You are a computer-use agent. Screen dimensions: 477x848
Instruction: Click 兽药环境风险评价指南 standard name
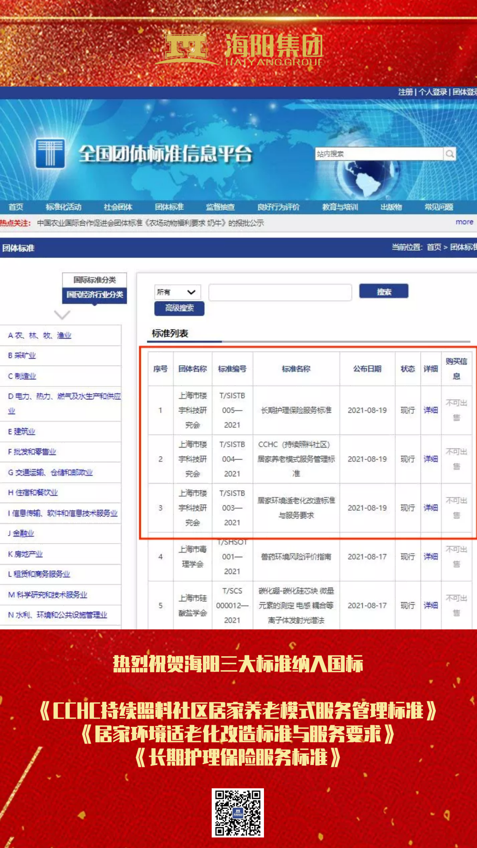296,557
